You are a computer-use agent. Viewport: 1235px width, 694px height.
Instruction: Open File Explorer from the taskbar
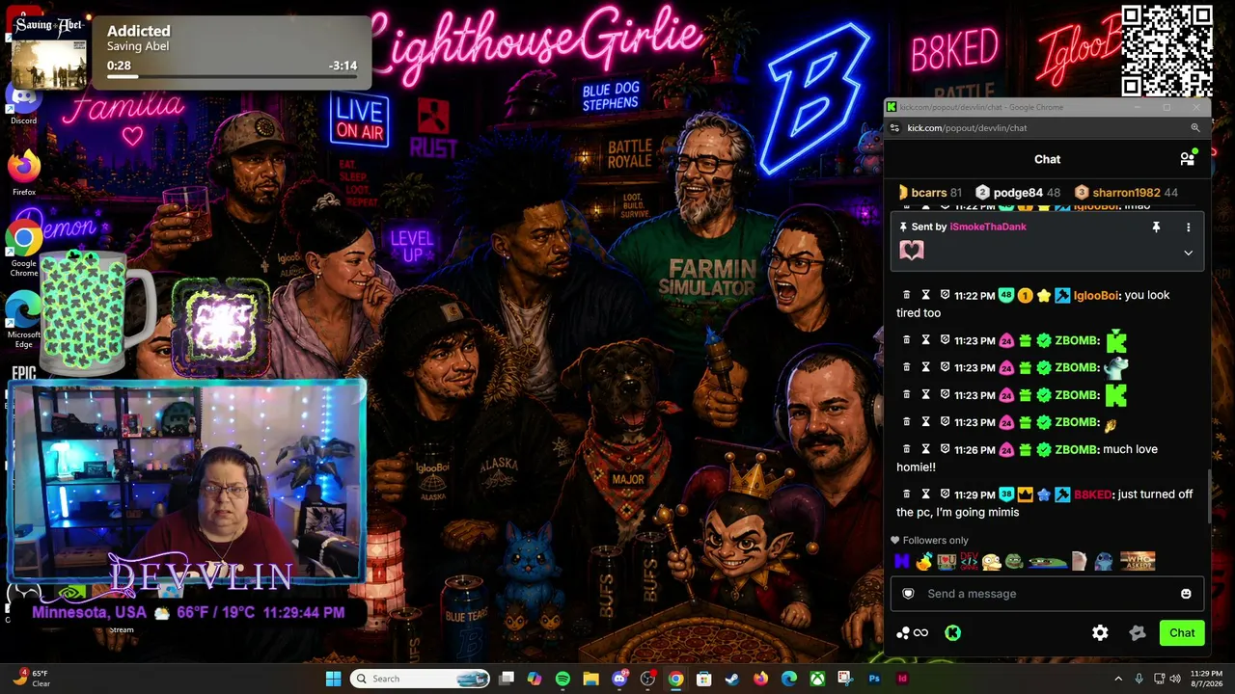click(x=590, y=679)
